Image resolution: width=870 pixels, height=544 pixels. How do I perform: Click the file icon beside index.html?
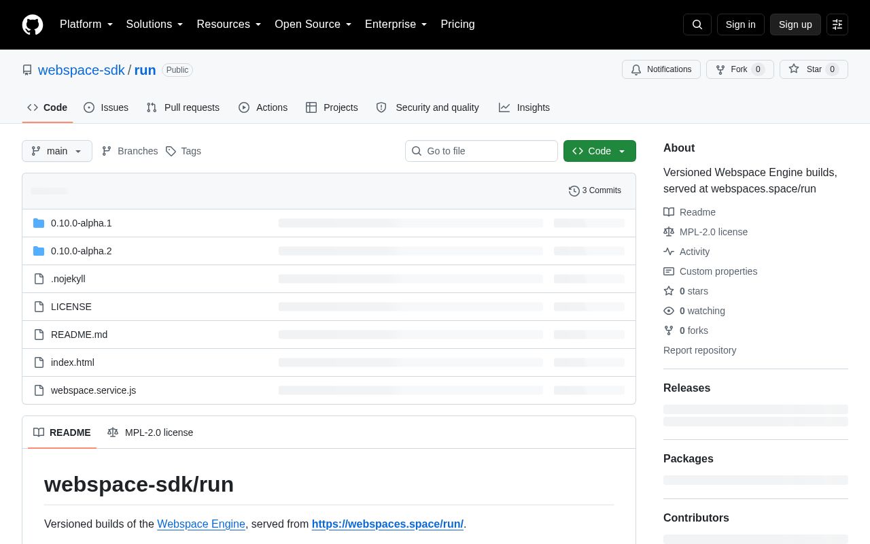(39, 362)
